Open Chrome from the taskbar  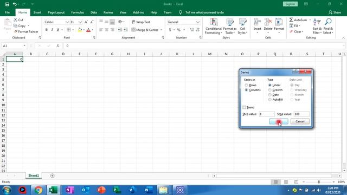coord(38,190)
